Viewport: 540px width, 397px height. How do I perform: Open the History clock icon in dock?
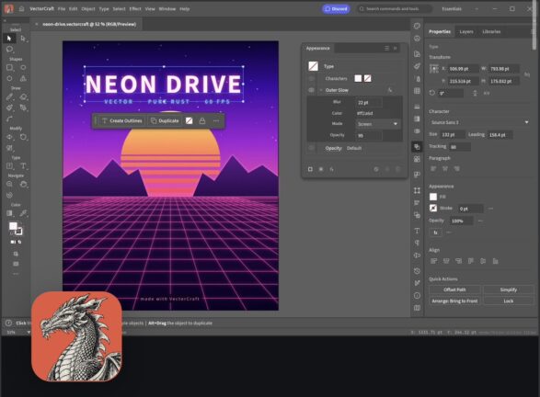pos(417,271)
